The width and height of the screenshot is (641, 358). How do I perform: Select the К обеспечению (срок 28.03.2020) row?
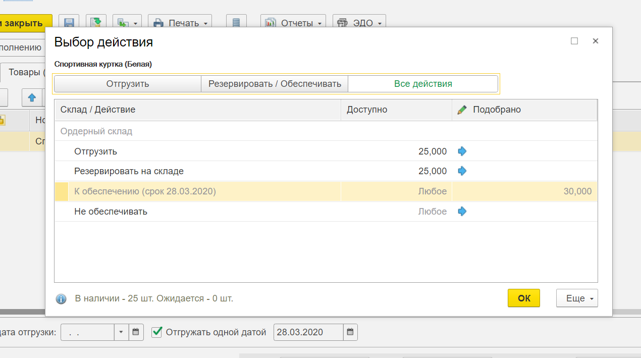tap(145, 191)
